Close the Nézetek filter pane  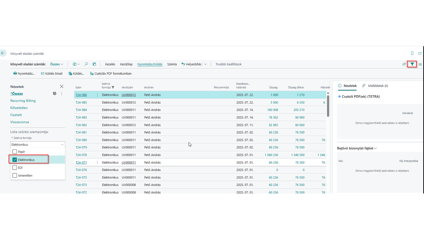pos(62,86)
